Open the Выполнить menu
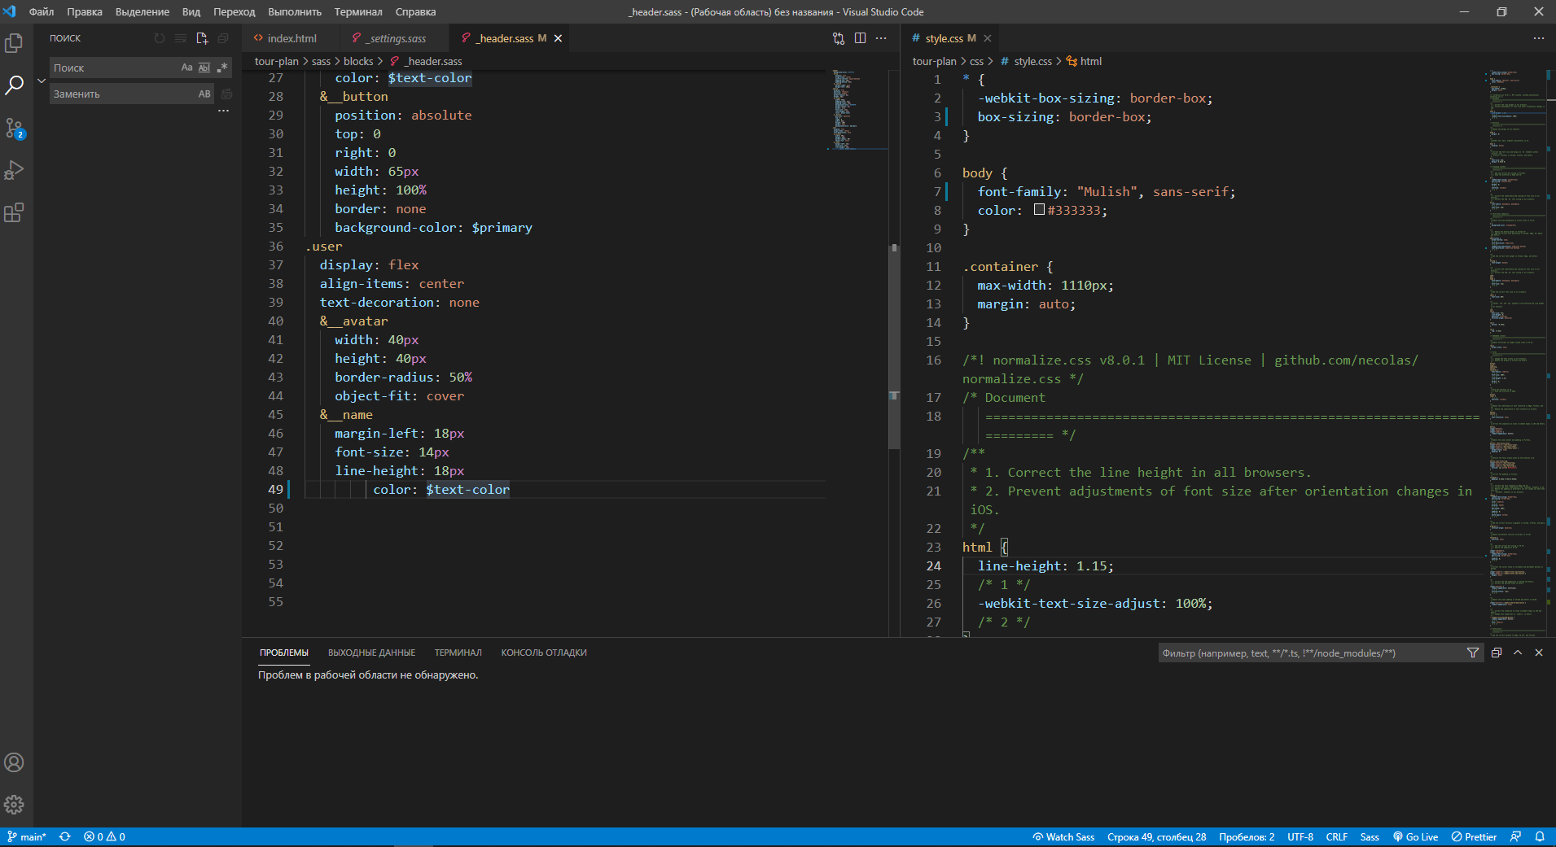The width and height of the screenshot is (1556, 847). click(295, 11)
